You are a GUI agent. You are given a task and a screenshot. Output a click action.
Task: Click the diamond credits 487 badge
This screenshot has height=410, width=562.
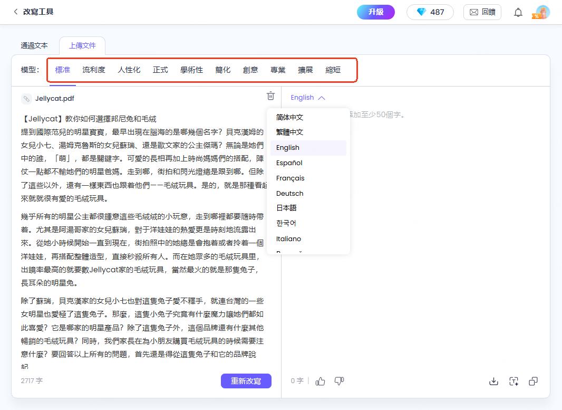tap(430, 12)
